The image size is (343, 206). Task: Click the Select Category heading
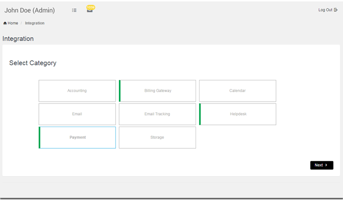(33, 63)
